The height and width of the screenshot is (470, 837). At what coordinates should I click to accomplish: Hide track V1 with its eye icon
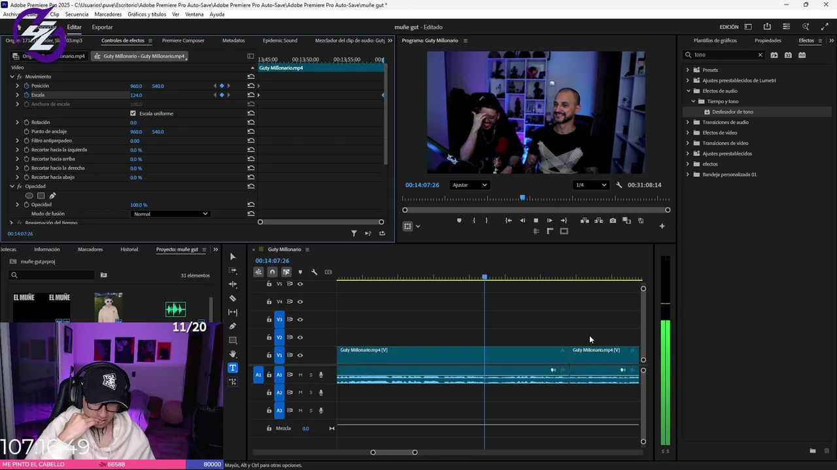(300, 355)
